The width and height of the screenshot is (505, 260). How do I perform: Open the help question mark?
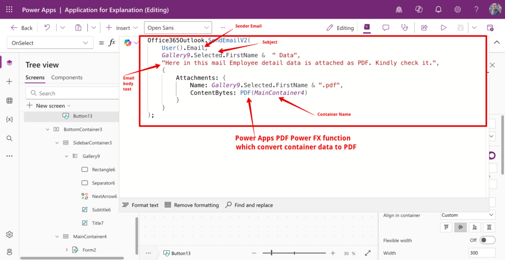(477, 10)
